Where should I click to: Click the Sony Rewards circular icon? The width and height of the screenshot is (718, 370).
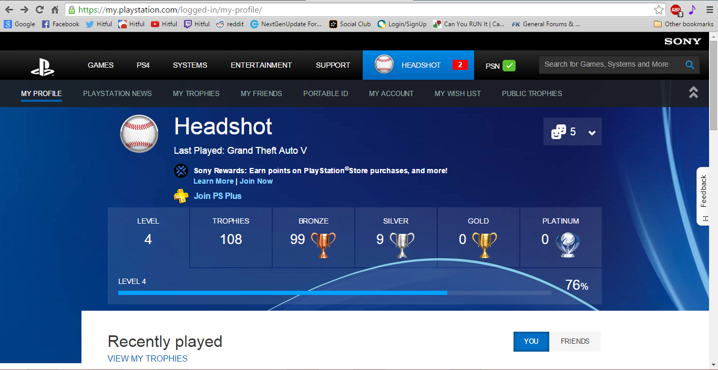pos(181,171)
